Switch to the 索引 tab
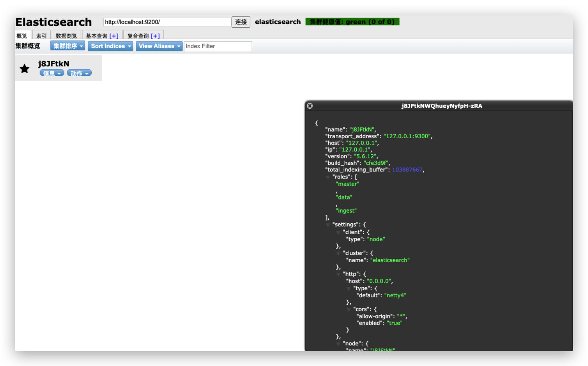588x366 pixels. [x=41, y=35]
